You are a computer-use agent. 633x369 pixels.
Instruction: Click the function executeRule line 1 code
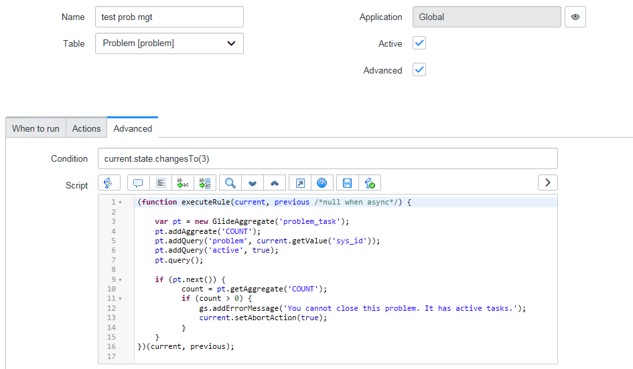275,203
